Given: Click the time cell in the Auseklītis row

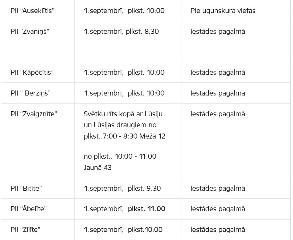Looking at the screenshot, I should [124, 11].
